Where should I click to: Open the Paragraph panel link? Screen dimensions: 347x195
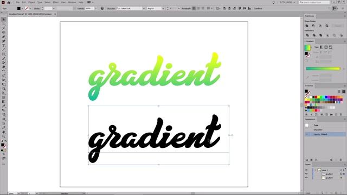(x=186, y=9)
